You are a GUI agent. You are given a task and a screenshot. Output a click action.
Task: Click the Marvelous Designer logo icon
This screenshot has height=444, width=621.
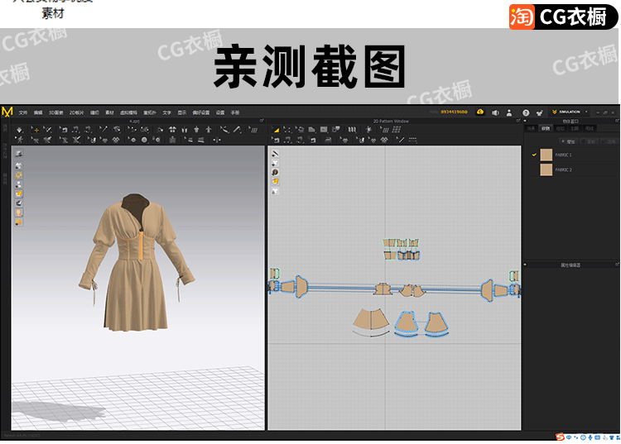(x=7, y=112)
